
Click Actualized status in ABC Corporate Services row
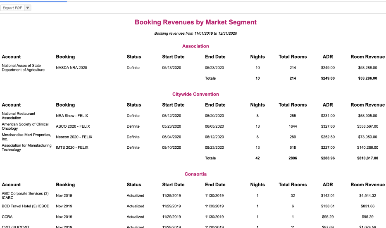[x=136, y=195]
